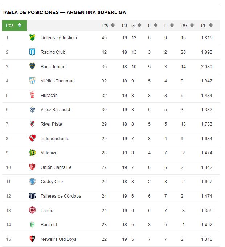Sort table by DG column arrows
This screenshot has height=247, width=225.
click(192, 25)
